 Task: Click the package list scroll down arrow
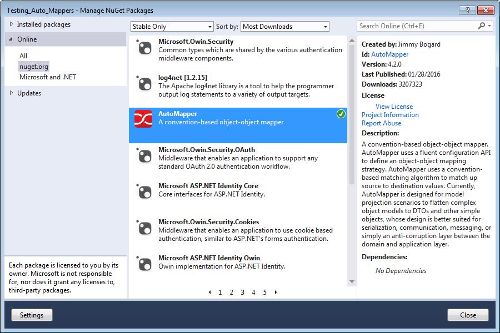(x=352, y=282)
